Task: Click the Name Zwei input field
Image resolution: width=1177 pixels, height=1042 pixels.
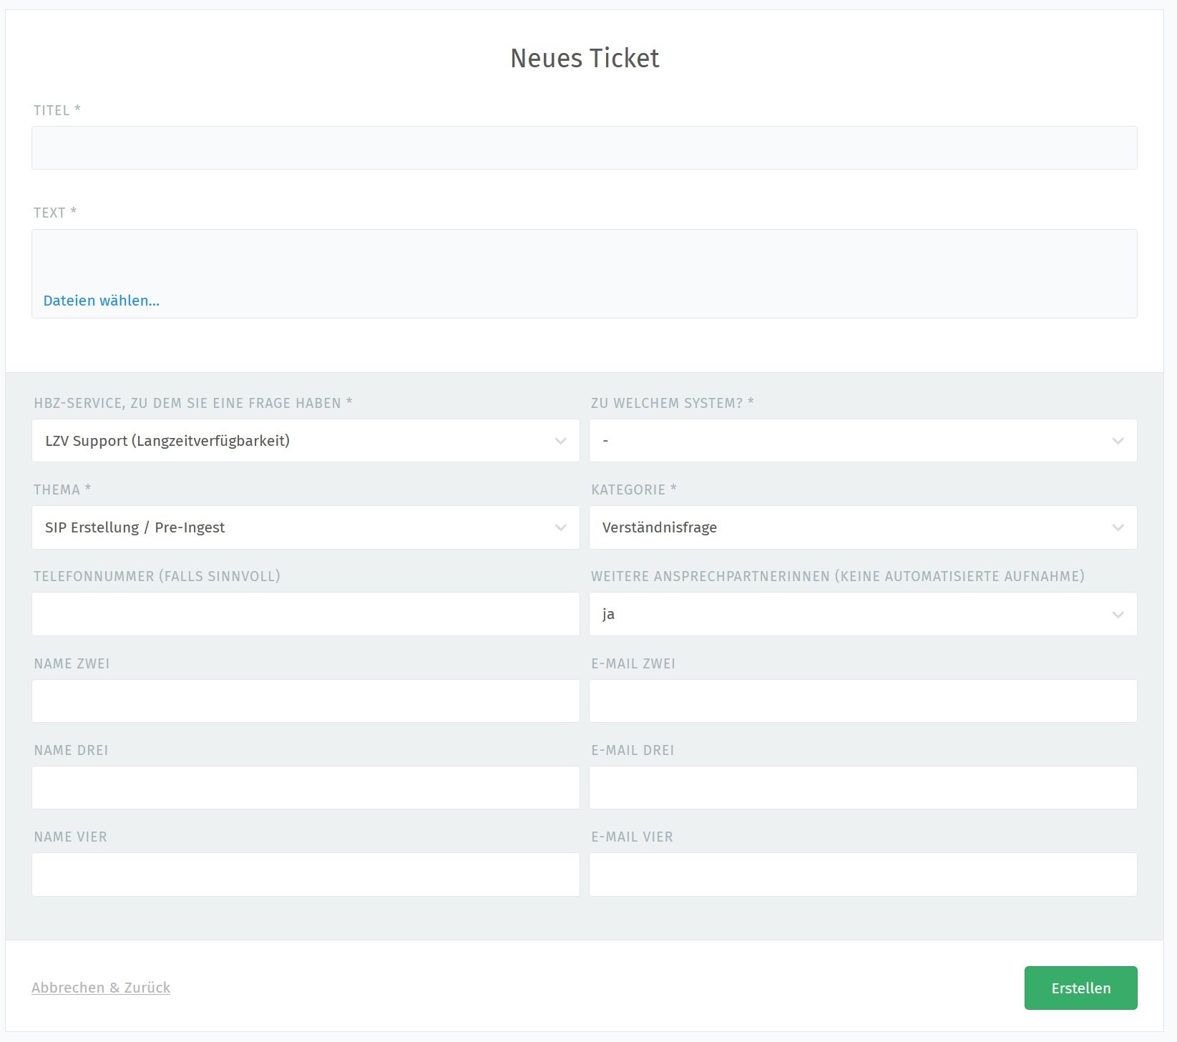Action: click(306, 701)
